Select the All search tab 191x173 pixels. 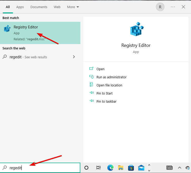coord(8,7)
